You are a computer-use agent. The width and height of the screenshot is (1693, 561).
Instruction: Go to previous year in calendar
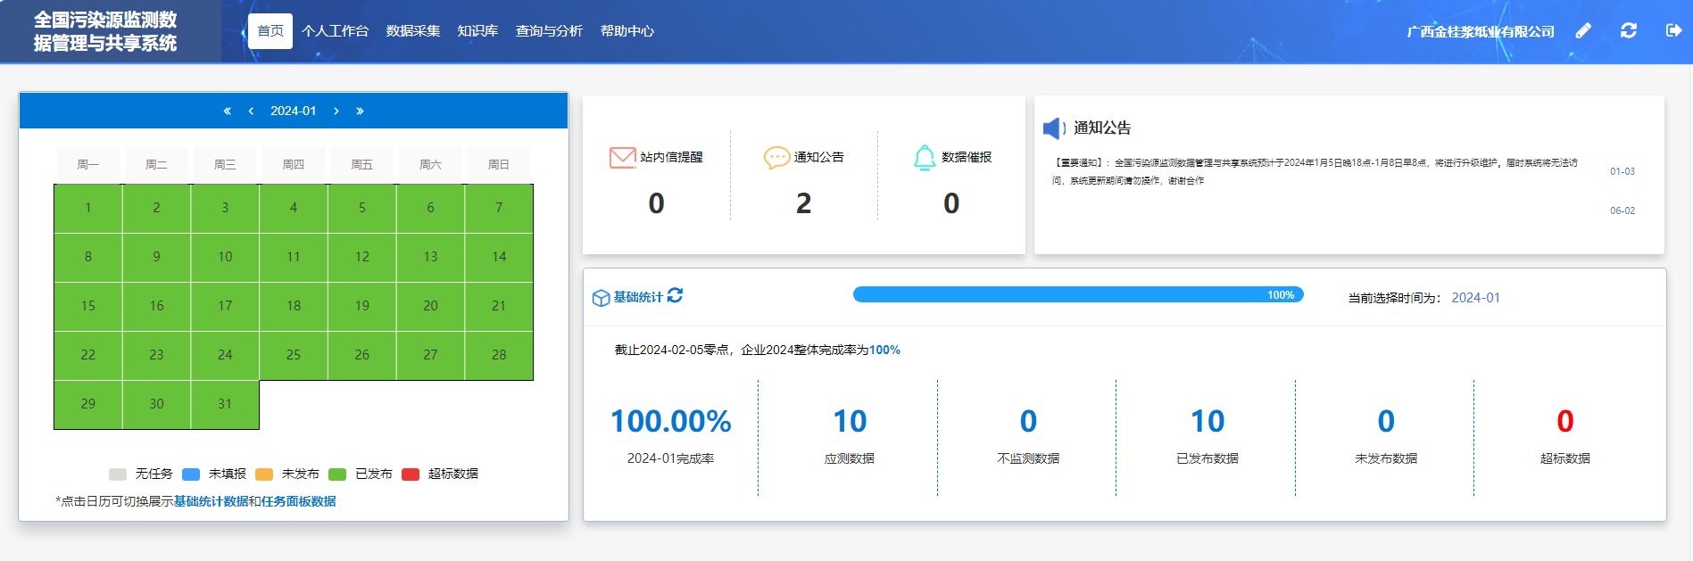click(x=227, y=111)
